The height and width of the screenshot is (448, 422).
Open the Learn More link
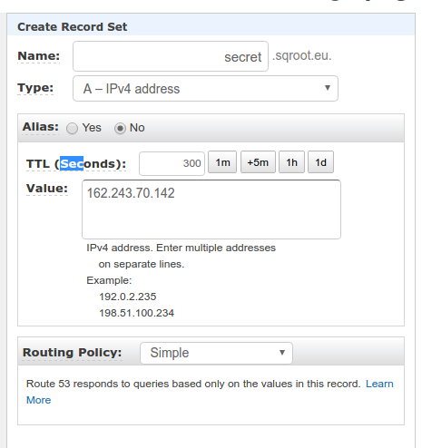(379, 384)
